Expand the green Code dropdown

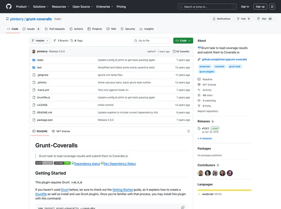[183, 41]
